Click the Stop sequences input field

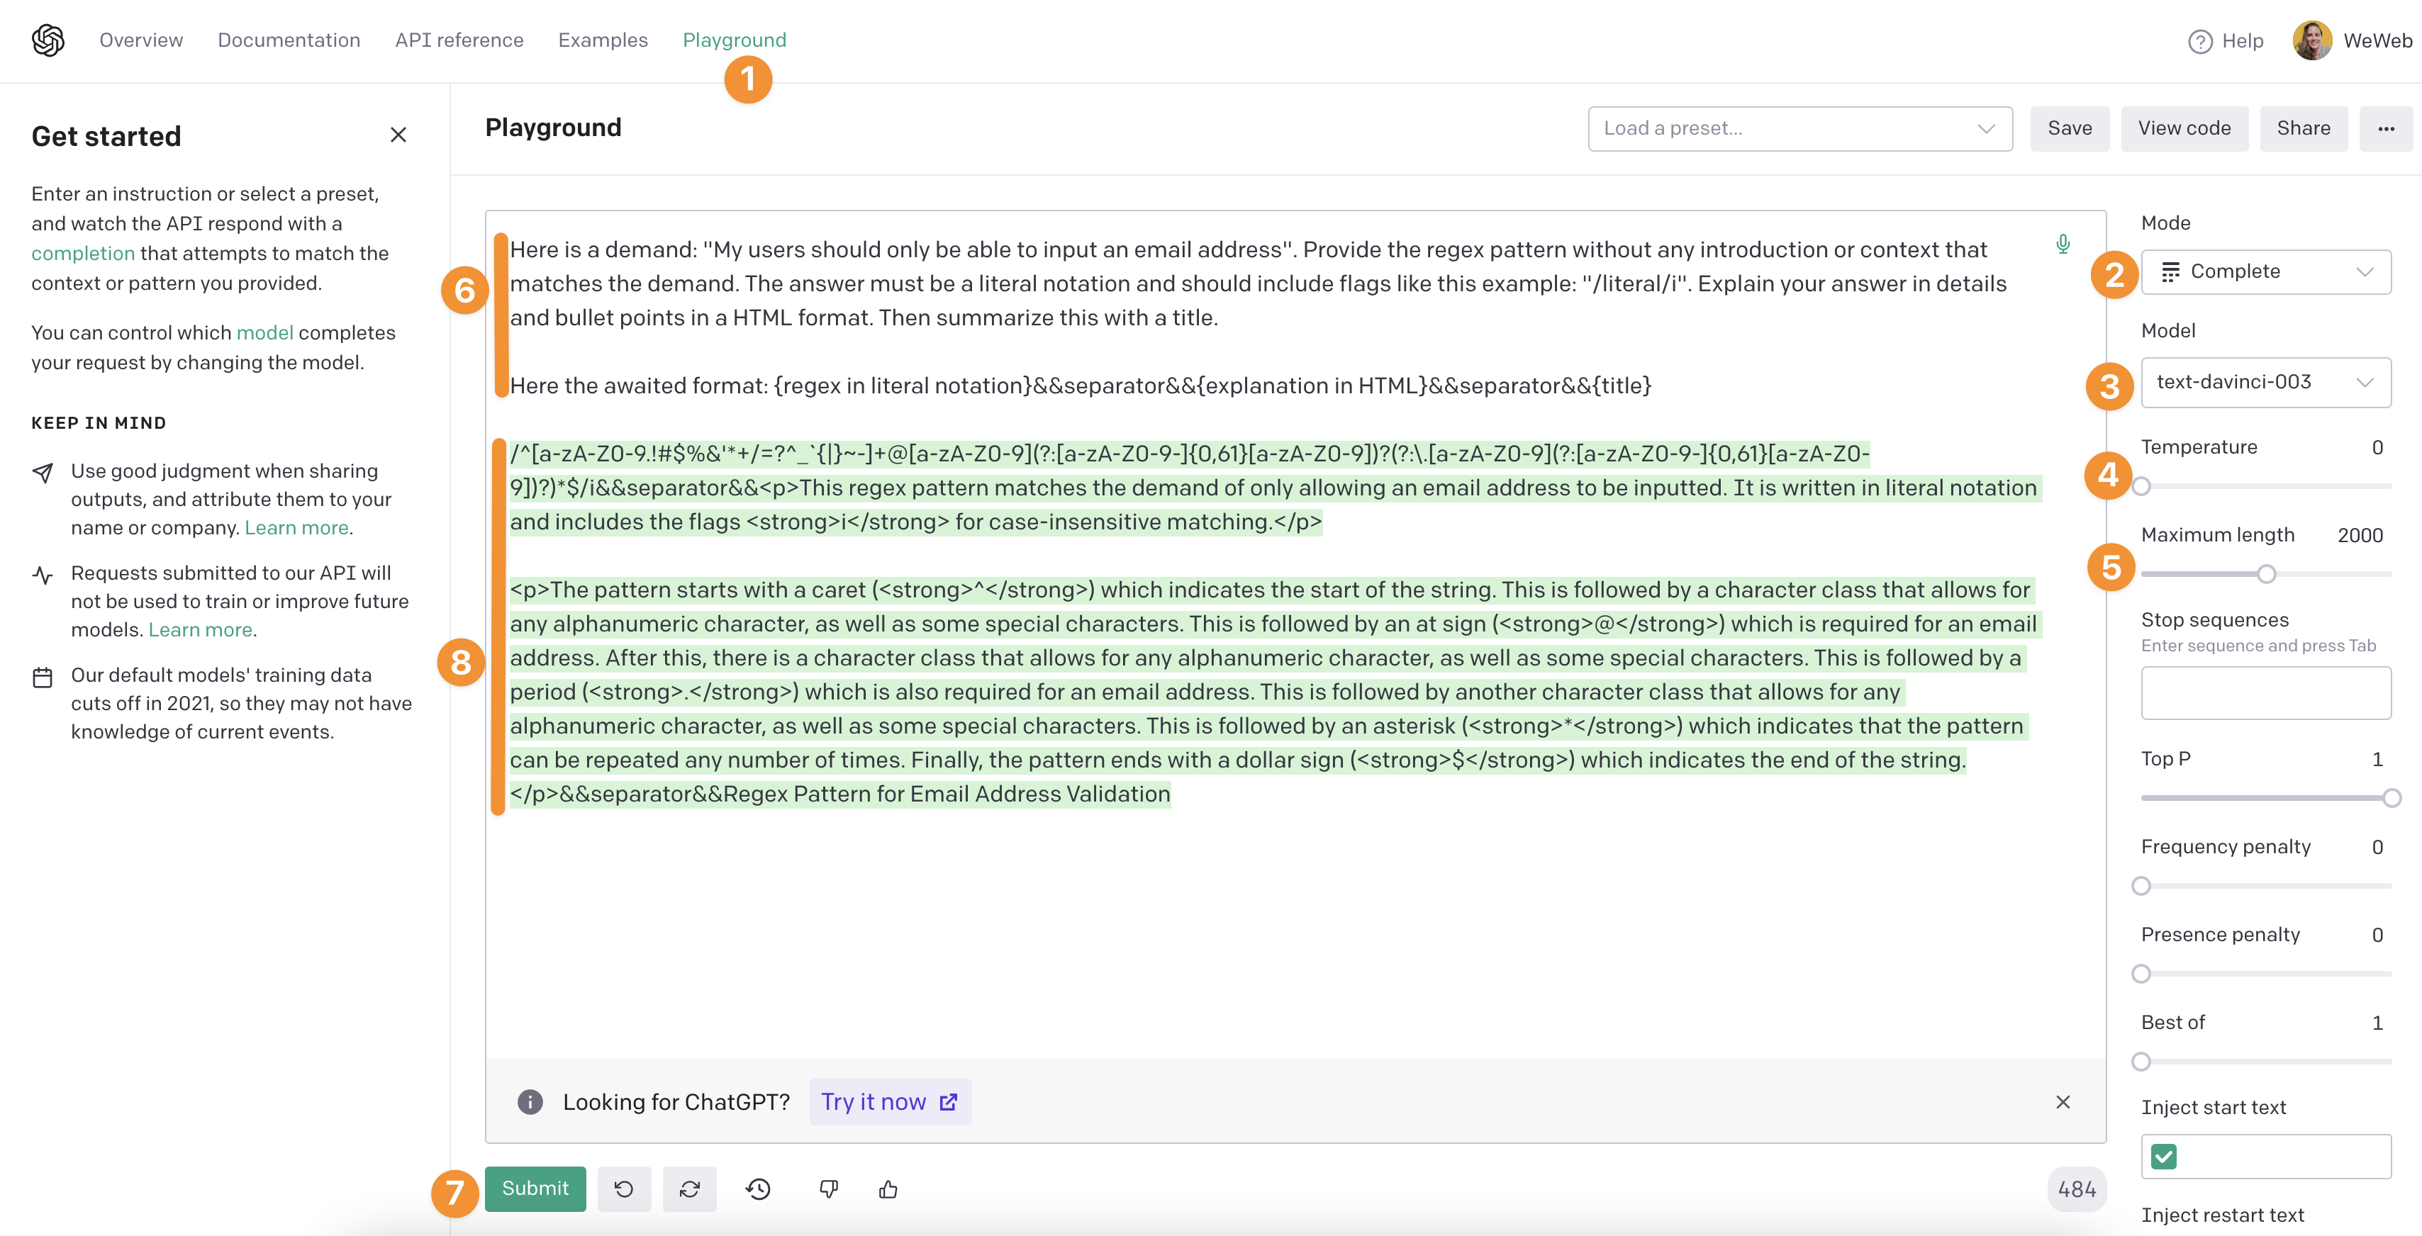pyautogui.click(x=2265, y=692)
